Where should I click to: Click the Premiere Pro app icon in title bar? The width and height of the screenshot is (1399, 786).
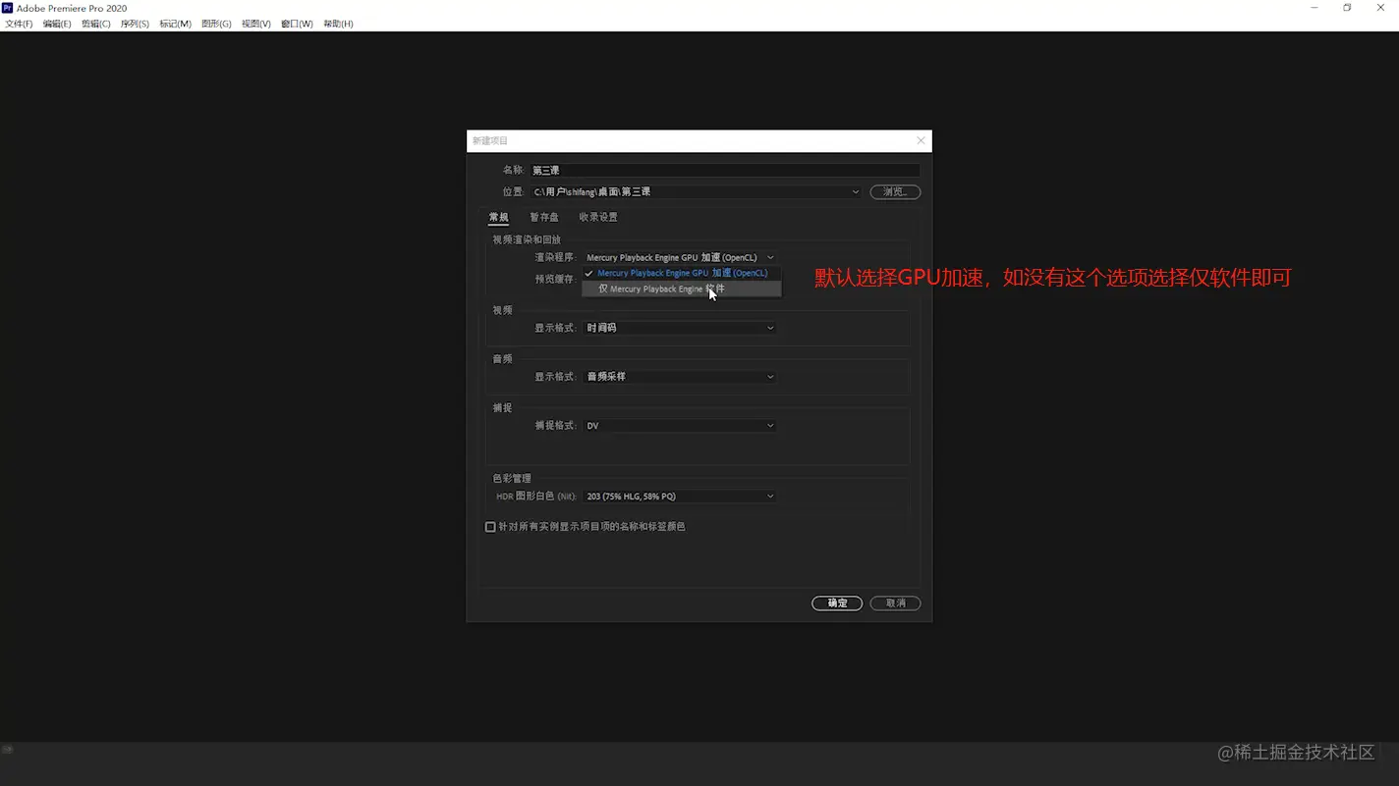pos(8,8)
